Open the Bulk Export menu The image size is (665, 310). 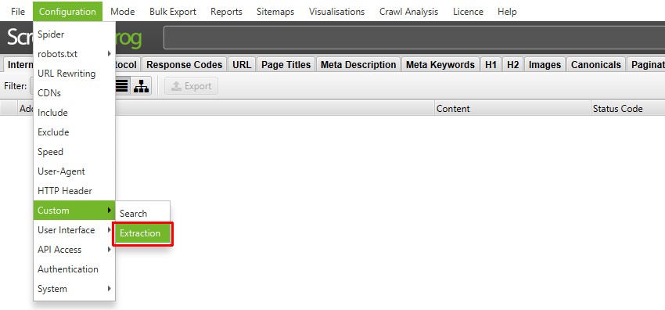coord(173,12)
